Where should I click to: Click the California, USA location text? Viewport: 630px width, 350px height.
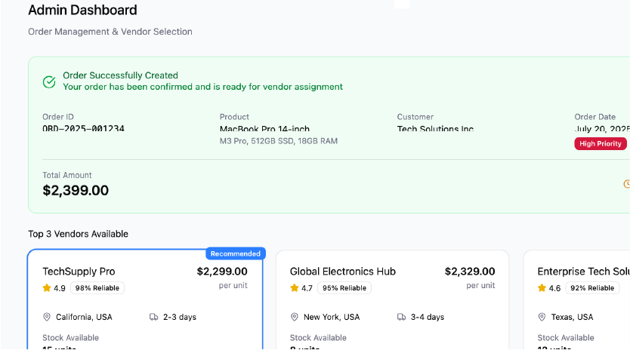pyautogui.click(x=84, y=317)
